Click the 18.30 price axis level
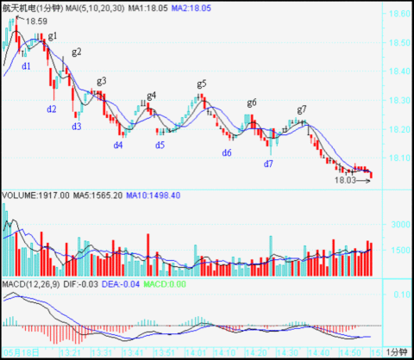414x360 pixels. tap(399, 100)
